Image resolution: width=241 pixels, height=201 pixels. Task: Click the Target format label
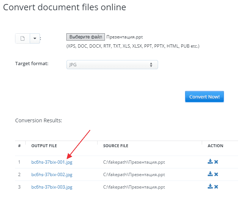click(32, 63)
